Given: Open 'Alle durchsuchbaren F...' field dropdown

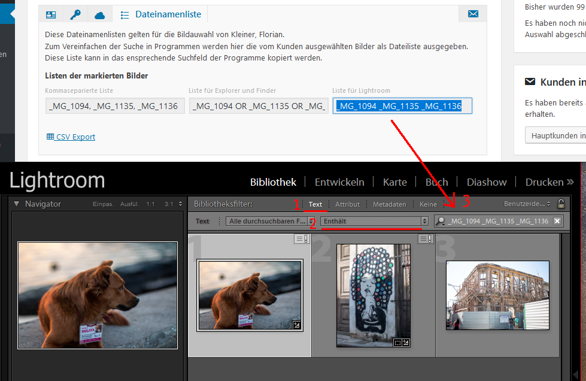Looking at the screenshot, I should click(270, 221).
